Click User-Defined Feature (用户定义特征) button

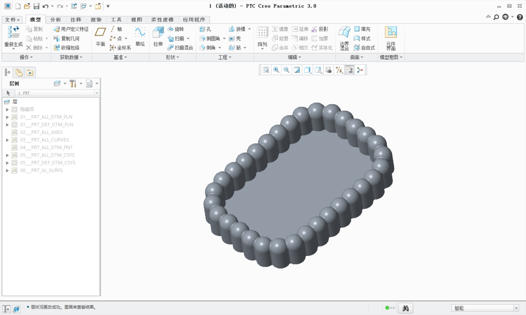(x=71, y=29)
